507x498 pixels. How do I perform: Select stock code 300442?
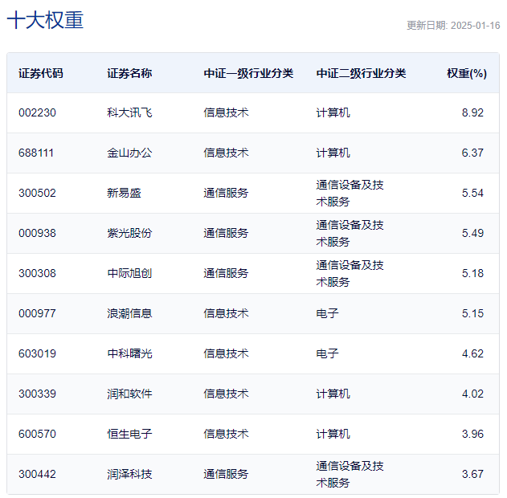[37, 474]
